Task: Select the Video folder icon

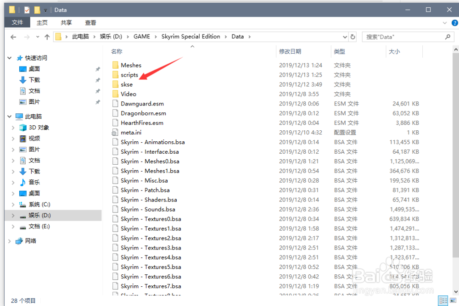Action: click(115, 94)
